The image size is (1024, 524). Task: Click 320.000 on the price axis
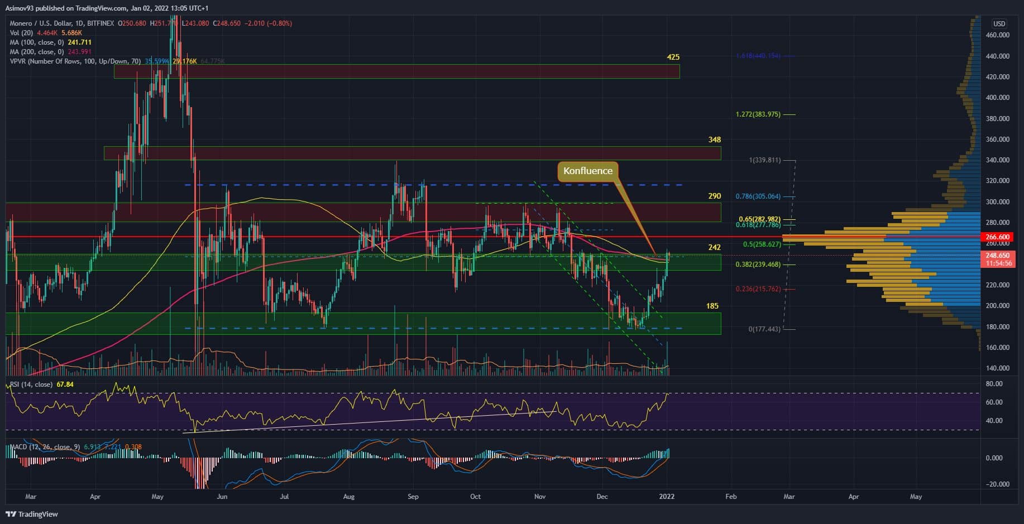(997, 181)
